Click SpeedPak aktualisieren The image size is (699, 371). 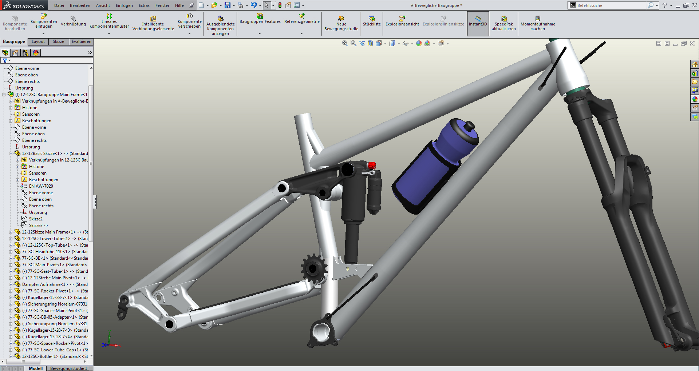pos(504,24)
